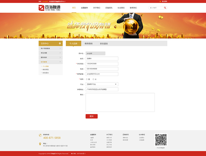Open the 银行贷款 footer link
This screenshot has height=156, width=206.
[x=93, y=145]
